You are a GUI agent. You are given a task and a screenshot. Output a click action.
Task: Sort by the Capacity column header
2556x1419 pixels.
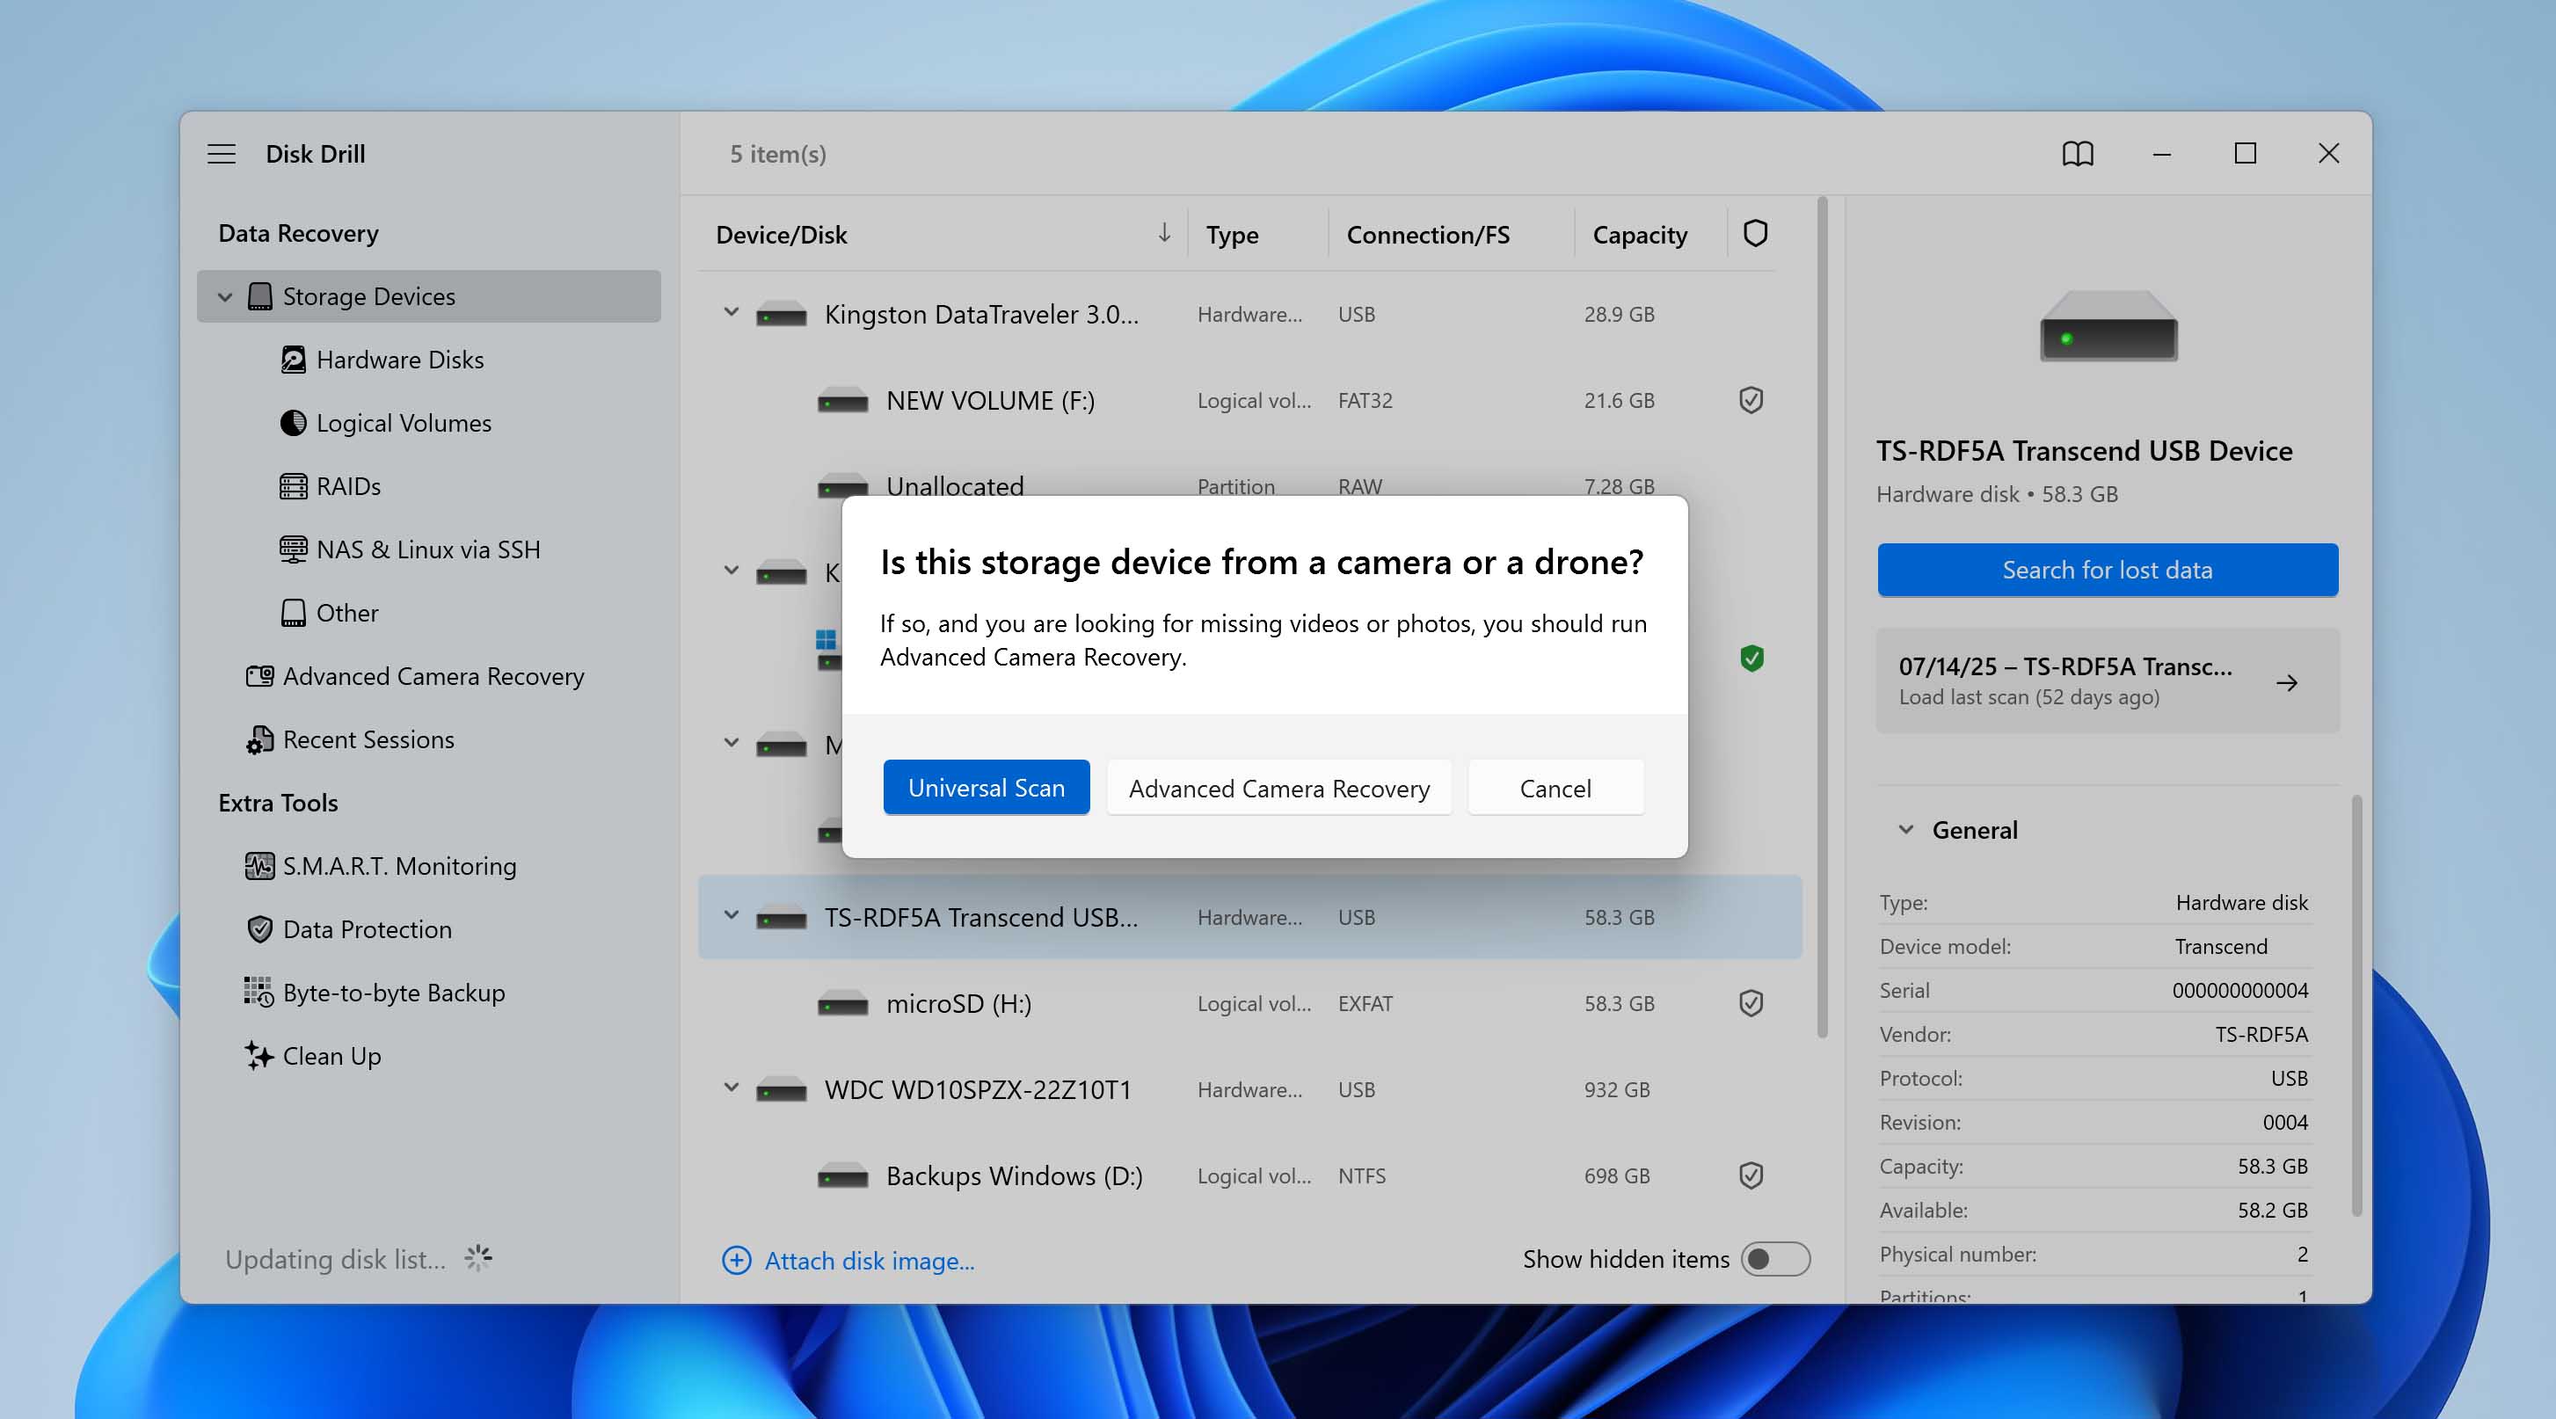[x=1639, y=234]
